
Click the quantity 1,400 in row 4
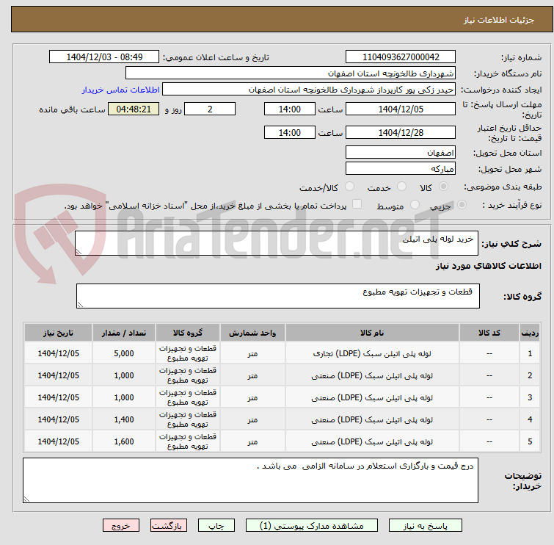tap(124, 419)
